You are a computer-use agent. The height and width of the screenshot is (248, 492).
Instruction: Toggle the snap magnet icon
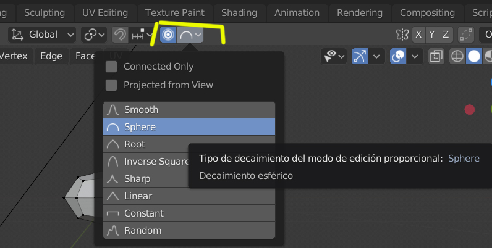pyautogui.click(x=120, y=35)
